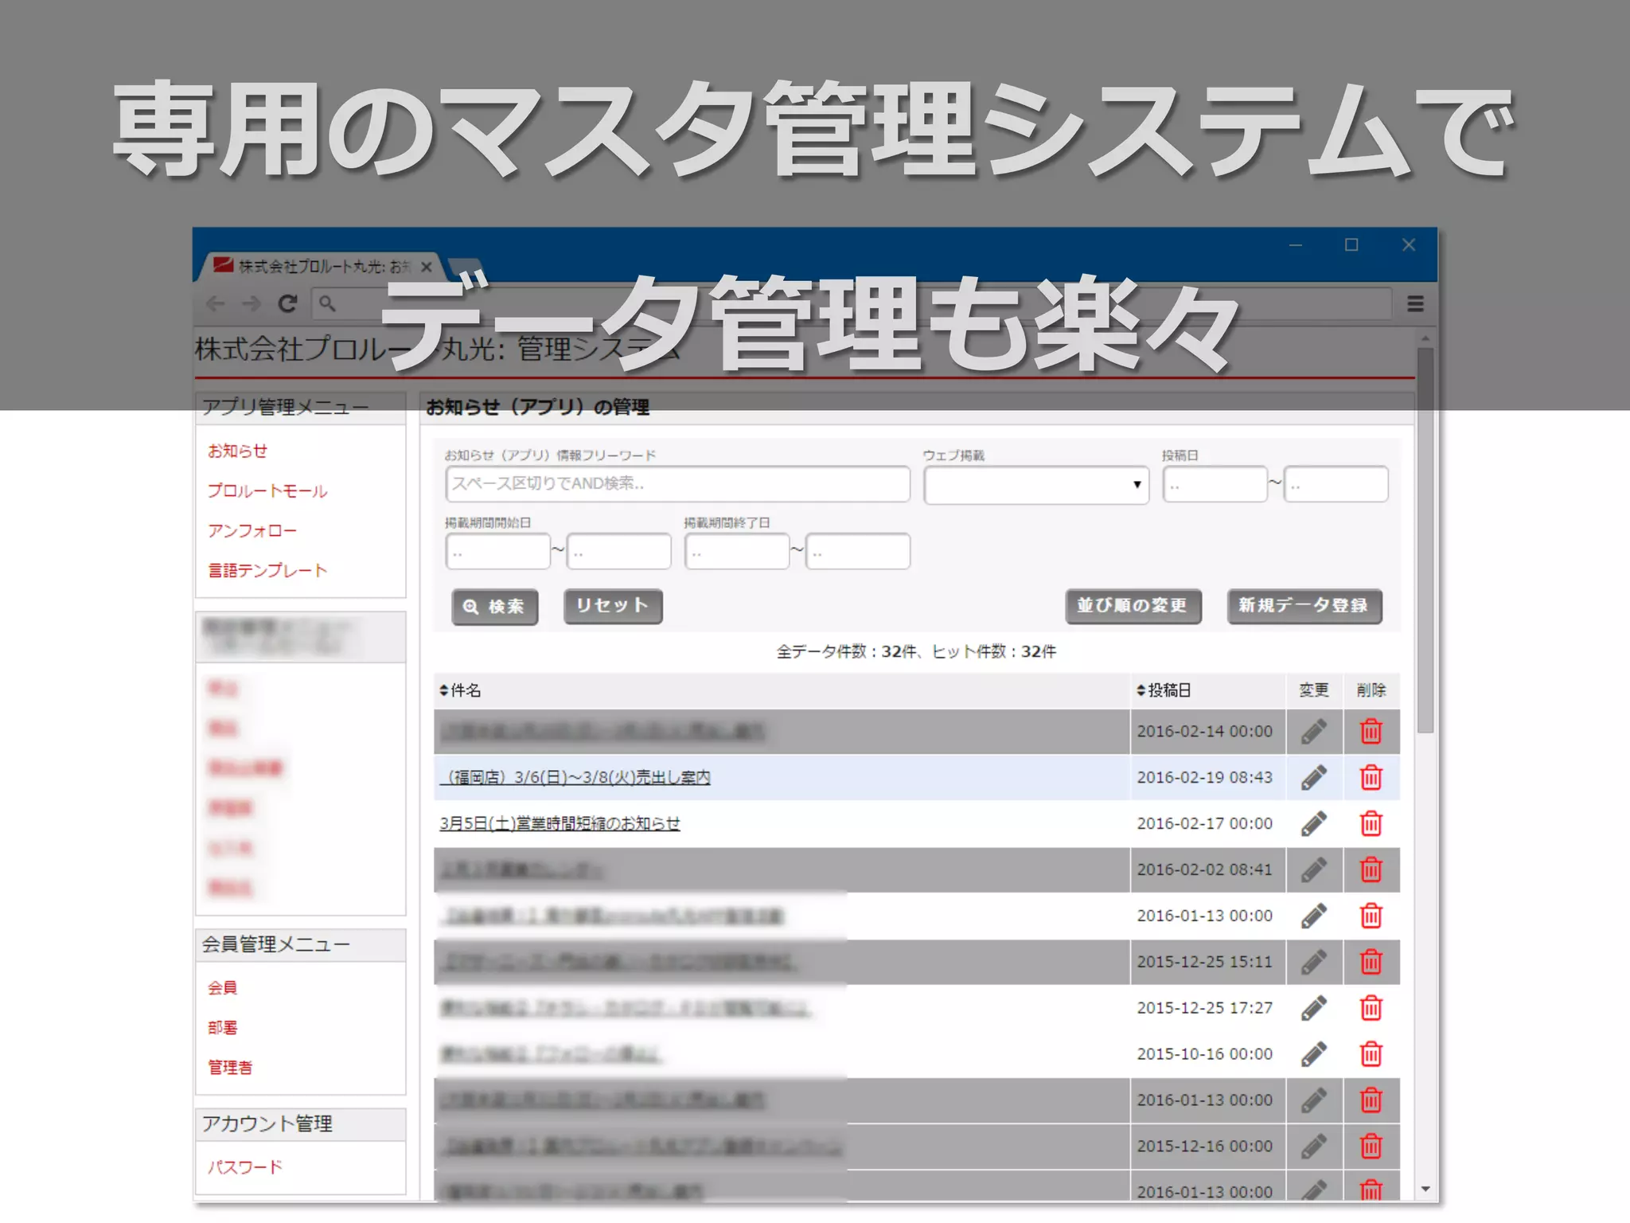Sort the table by 投稿日
The image size is (1630, 1223).
(1164, 690)
